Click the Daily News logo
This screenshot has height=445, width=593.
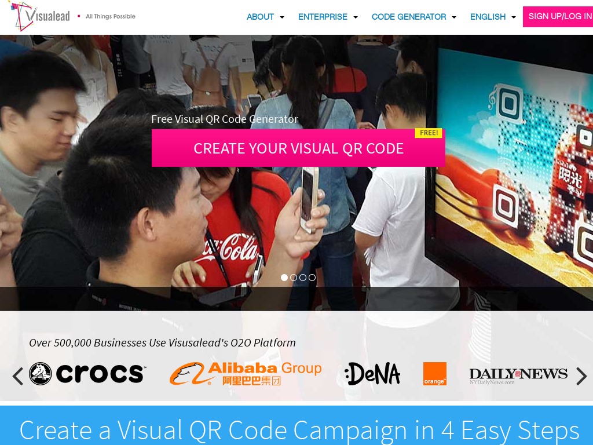518,375
